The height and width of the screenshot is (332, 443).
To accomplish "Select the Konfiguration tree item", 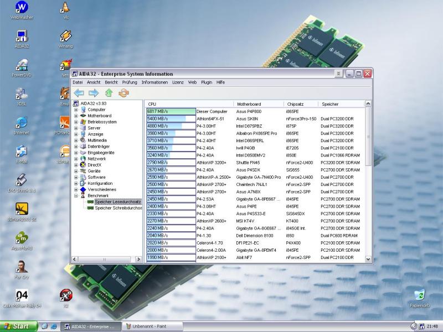I will [x=100, y=184].
